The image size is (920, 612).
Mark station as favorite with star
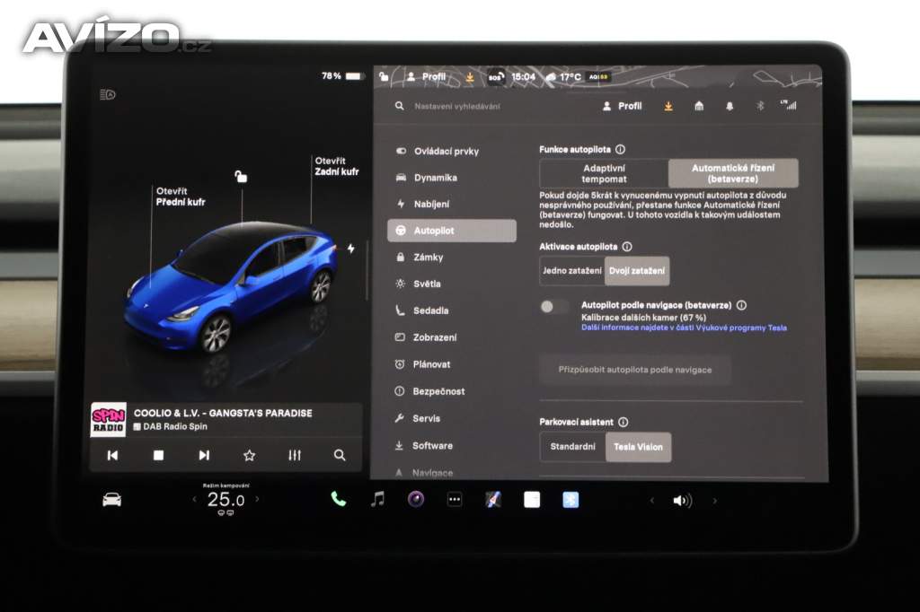(x=249, y=455)
